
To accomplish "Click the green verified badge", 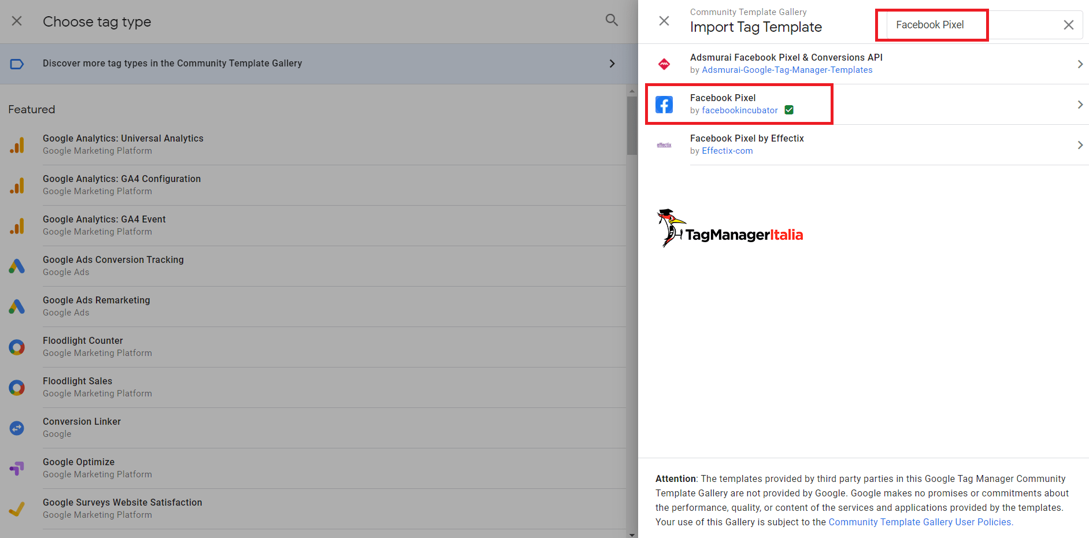I will point(789,110).
